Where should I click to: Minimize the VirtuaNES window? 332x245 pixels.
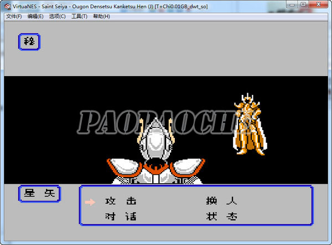tap(292, 4)
